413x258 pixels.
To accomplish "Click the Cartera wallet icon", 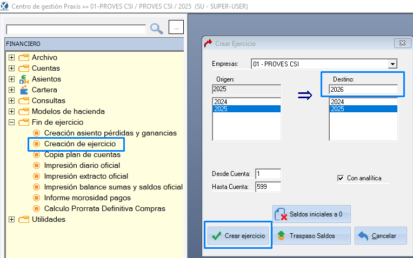I will click(x=24, y=90).
